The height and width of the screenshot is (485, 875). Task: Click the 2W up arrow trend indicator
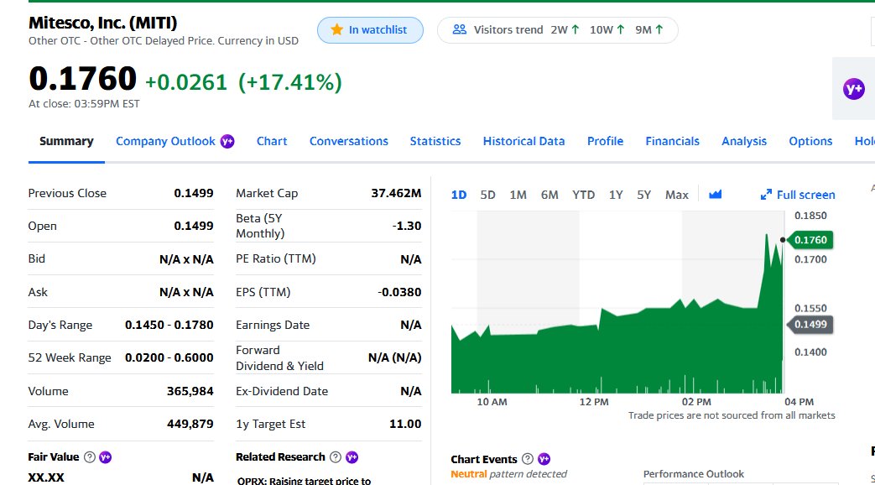tap(576, 29)
